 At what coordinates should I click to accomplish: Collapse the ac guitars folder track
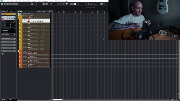(x=19, y=16)
